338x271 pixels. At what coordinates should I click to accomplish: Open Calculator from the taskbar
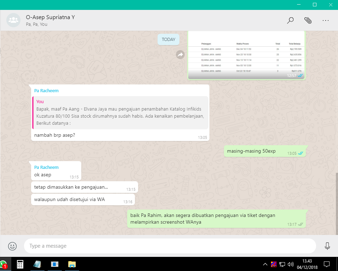click(x=20, y=264)
